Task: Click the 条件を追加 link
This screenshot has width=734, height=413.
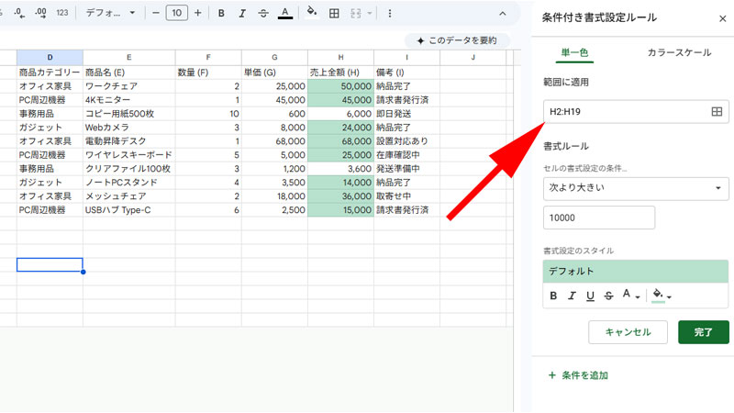Action: point(579,375)
